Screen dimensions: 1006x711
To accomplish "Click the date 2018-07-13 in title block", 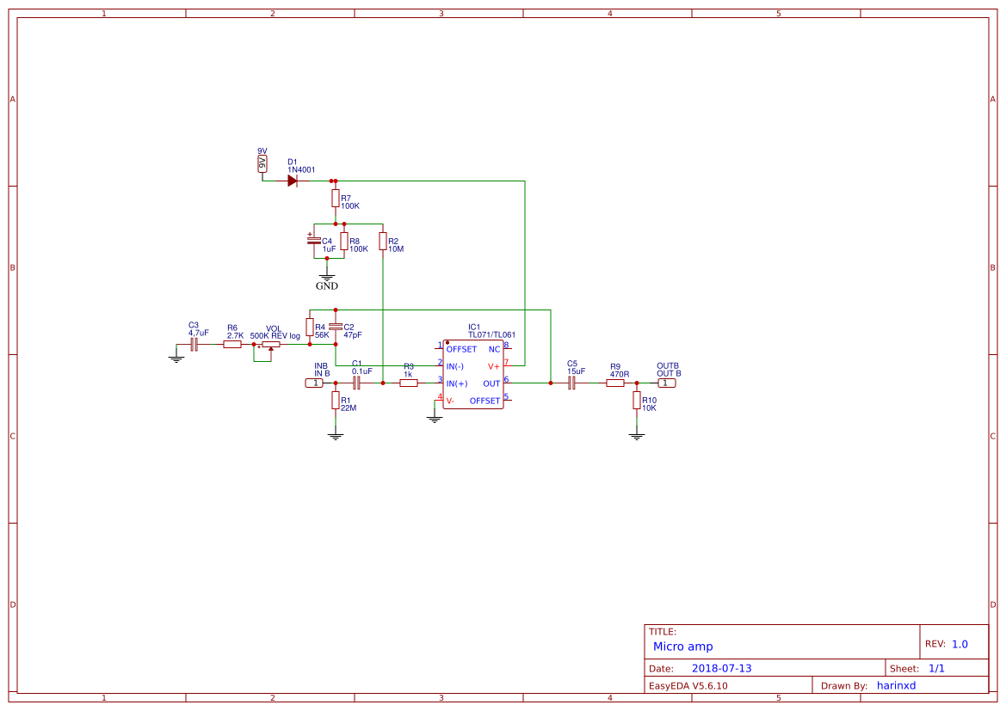I will 721,667.
